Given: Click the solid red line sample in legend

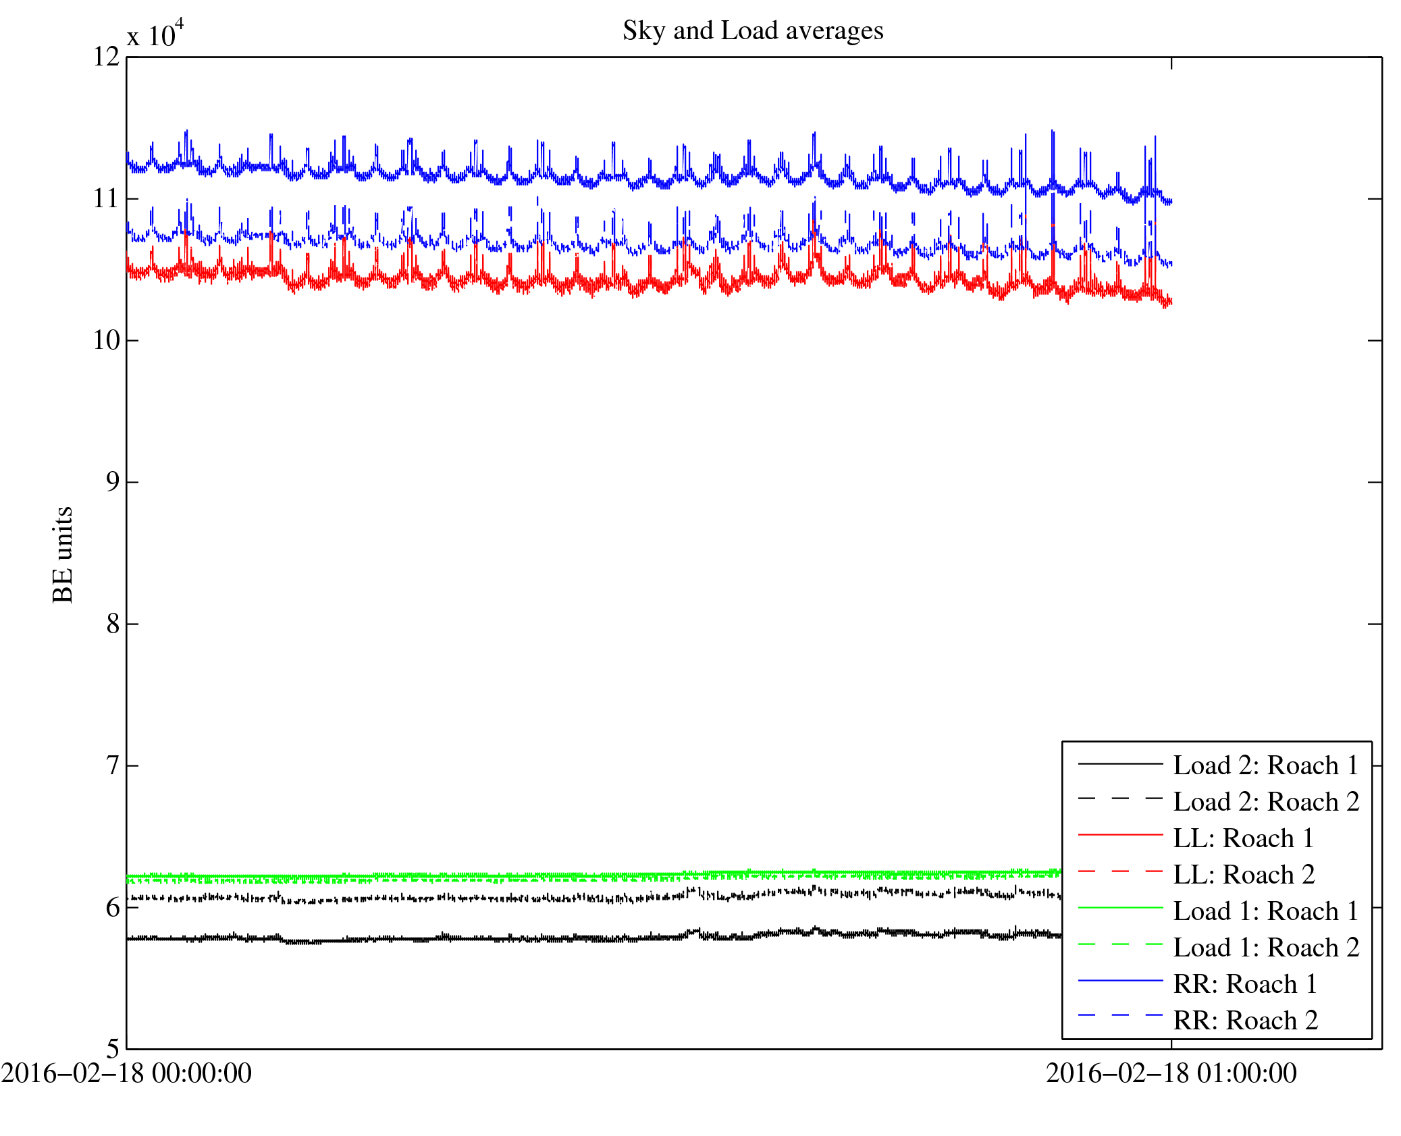Looking at the screenshot, I should 1120,836.
